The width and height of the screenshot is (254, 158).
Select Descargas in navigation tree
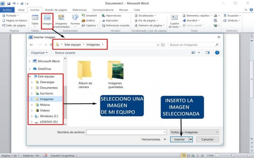point(47,82)
